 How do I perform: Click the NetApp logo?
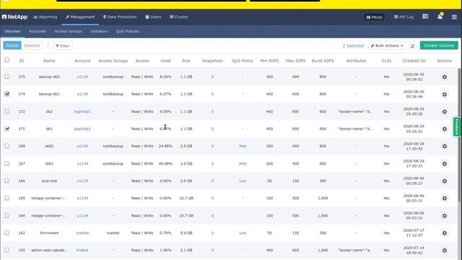[x=14, y=17]
